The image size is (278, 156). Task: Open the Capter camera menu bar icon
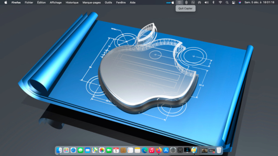coord(179,3)
